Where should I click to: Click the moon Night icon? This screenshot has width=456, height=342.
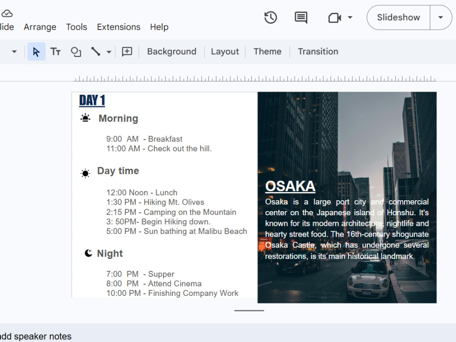coord(88,253)
